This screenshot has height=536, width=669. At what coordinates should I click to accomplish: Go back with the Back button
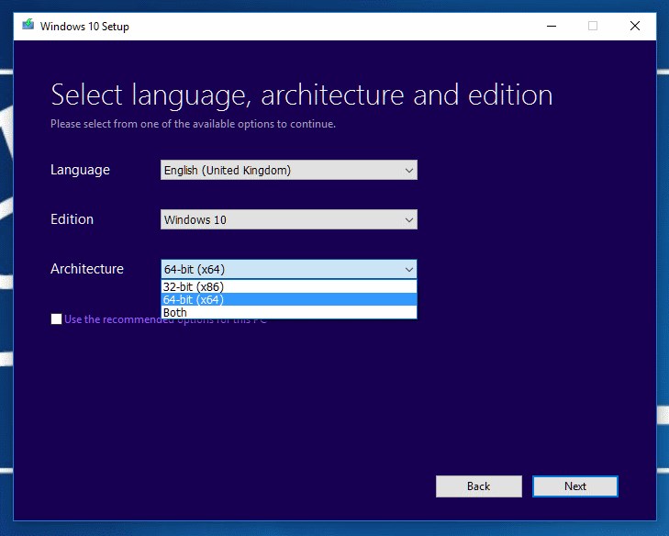pos(479,486)
